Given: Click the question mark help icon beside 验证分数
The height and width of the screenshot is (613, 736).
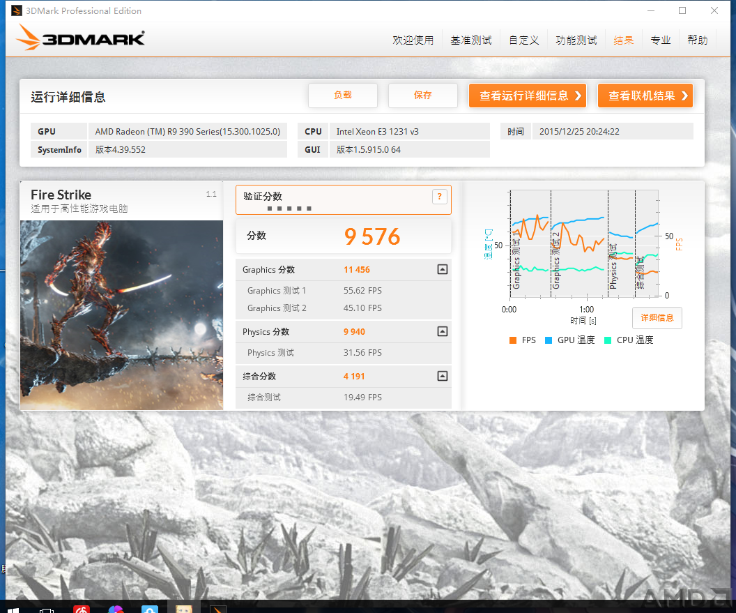Looking at the screenshot, I should (x=439, y=197).
